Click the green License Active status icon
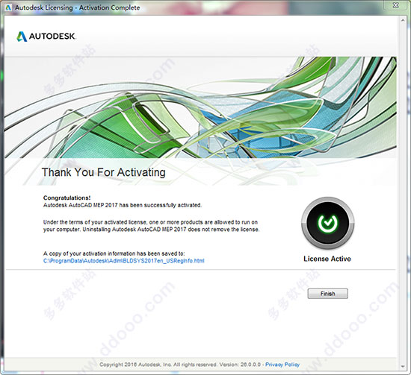Viewport: 411px width, 375px height. [327, 223]
